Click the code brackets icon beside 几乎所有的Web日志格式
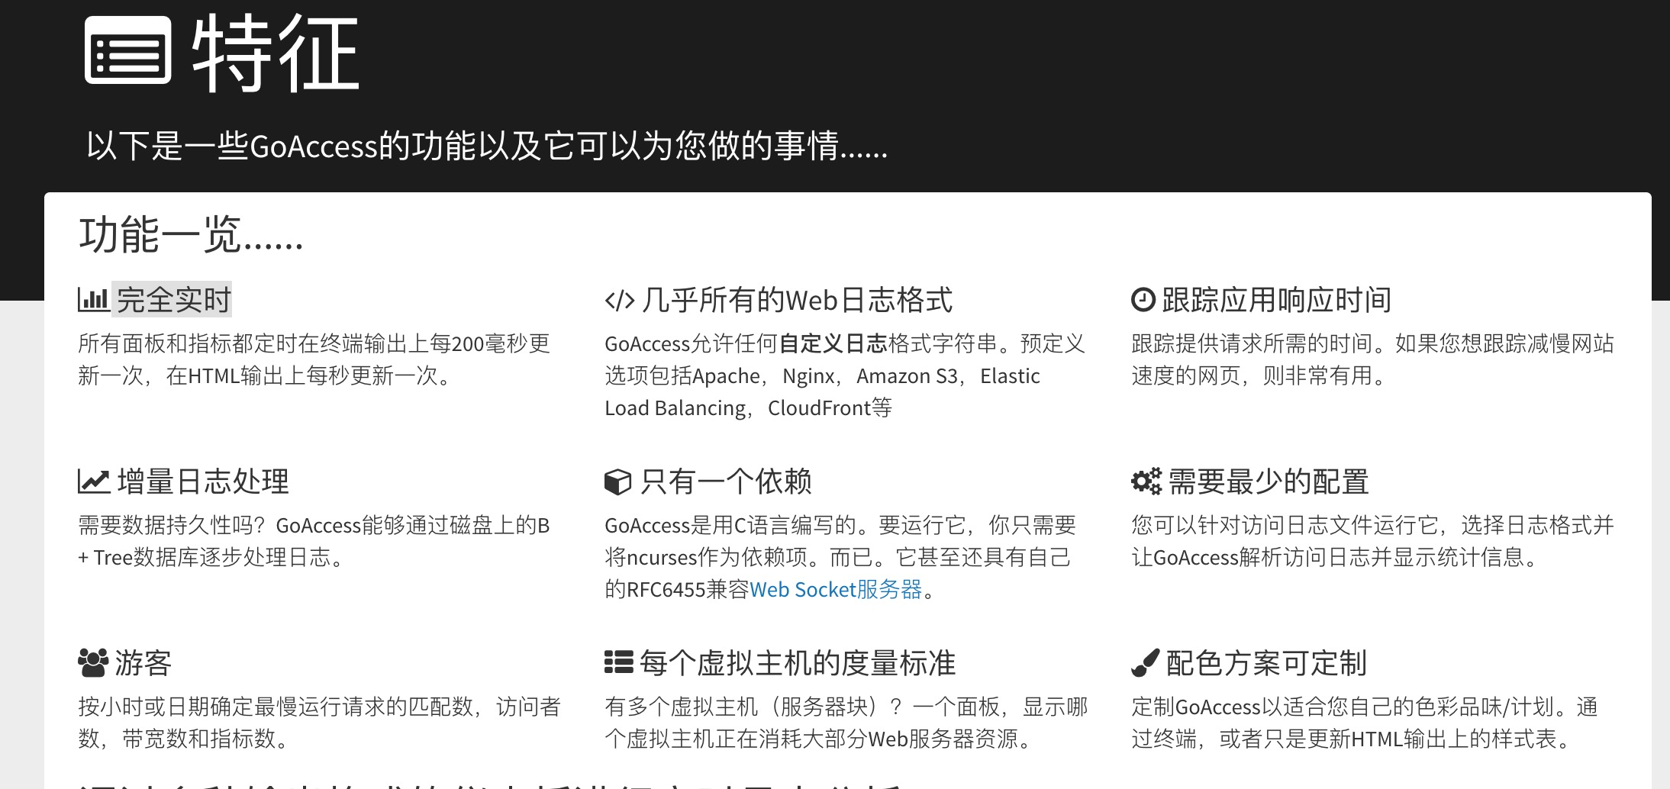 tap(619, 301)
